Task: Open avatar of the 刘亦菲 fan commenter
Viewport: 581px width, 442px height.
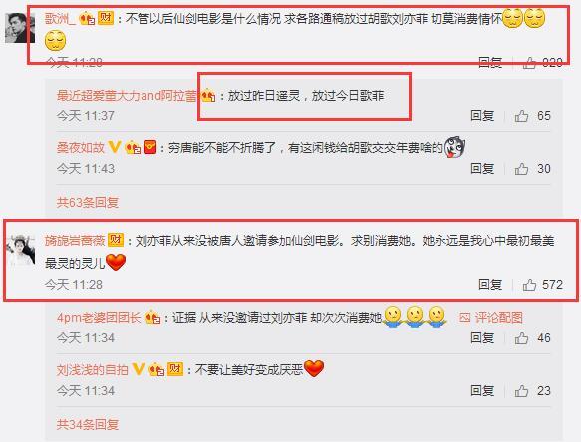Action: pos(20,251)
